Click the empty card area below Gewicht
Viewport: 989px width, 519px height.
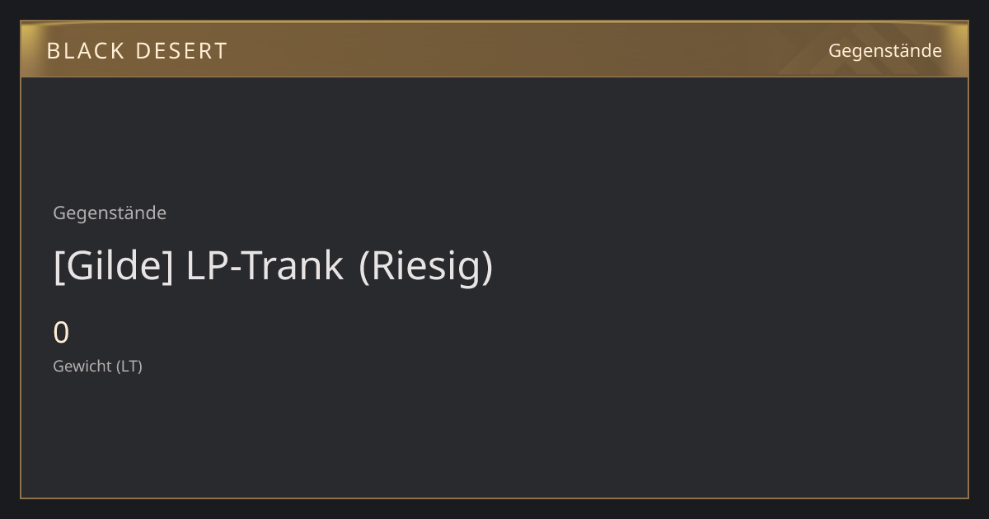494,437
